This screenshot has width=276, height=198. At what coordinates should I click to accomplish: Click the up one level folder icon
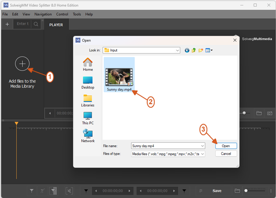coord(194,50)
